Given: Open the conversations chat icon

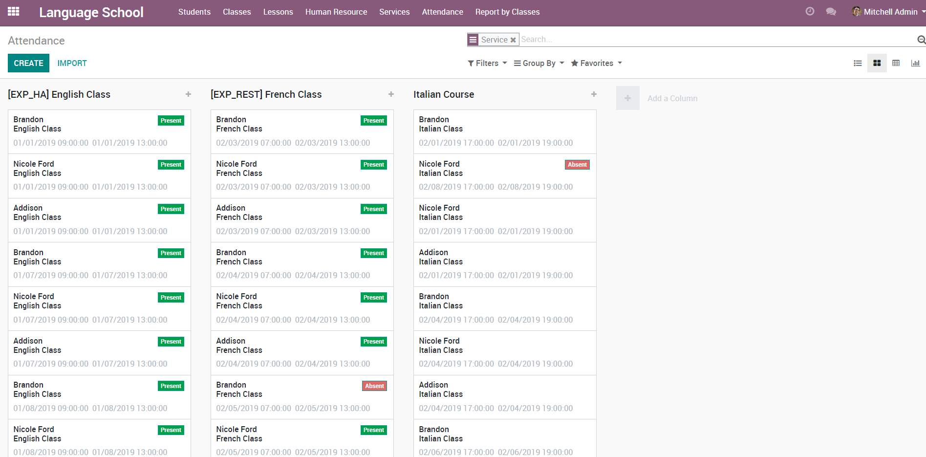Looking at the screenshot, I should point(831,12).
